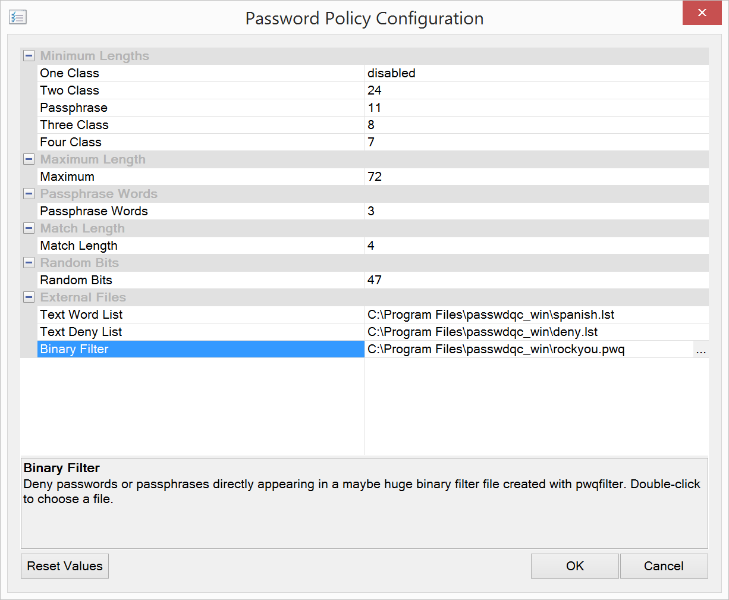The width and height of the screenshot is (729, 600).
Task: Click the checklist icon in title bar
Action: click(18, 17)
